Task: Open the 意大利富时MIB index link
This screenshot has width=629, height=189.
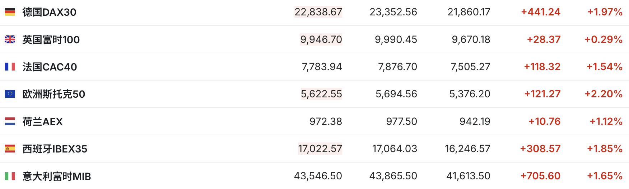Action: pos(57,176)
